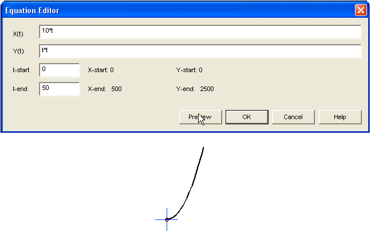Select the red origin point on the sketch
The width and height of the screenshot is (371, 232).
pyautogui.click(x=167, y=219)
